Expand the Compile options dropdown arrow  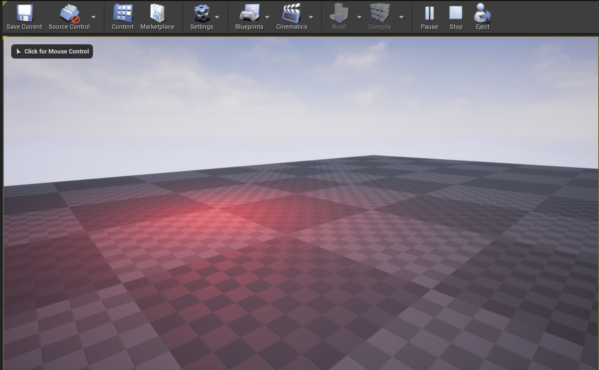coord(401,17)
